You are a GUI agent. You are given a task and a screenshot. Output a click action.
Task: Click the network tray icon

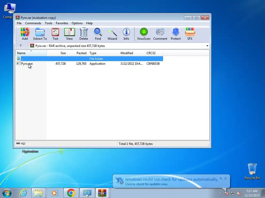click(x=233, y=193)
